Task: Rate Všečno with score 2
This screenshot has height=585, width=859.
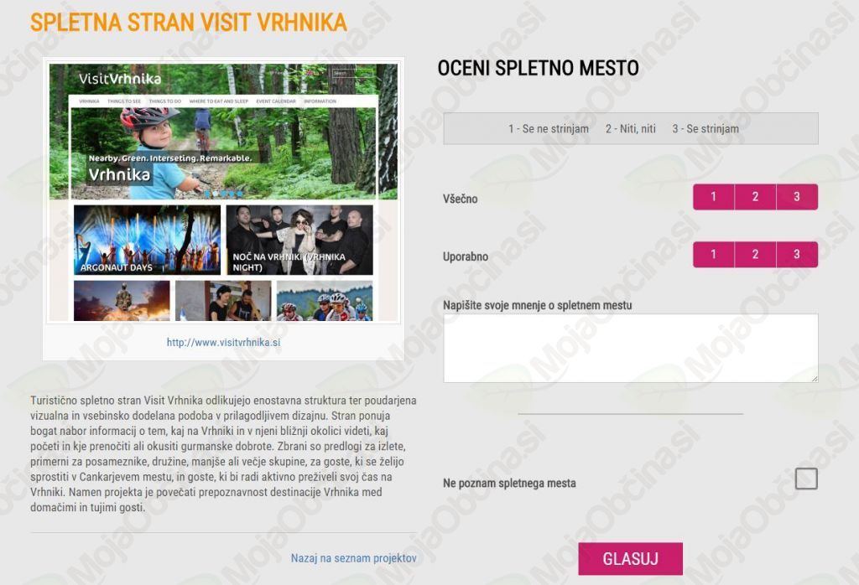Action: pyautogui.click(x=755, y=197)
